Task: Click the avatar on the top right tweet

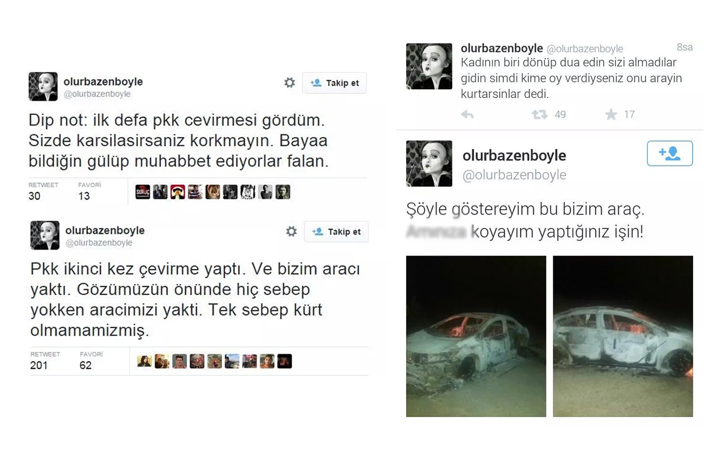Action: click(429, 66)
